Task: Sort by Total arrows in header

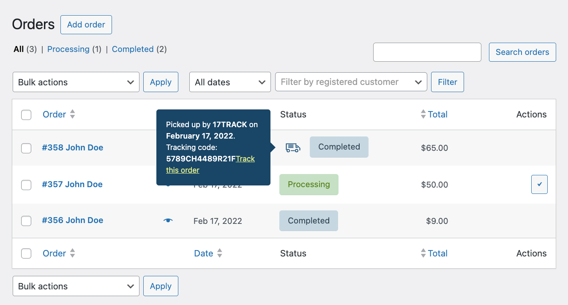Action: click(x=423, y=114)
